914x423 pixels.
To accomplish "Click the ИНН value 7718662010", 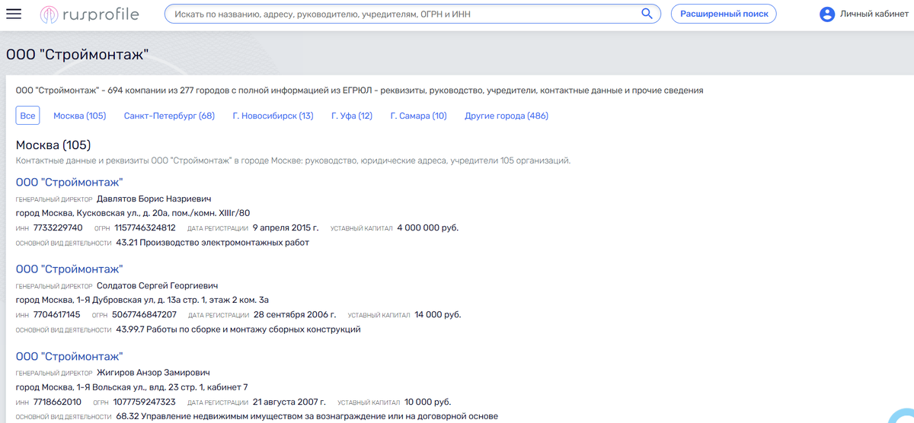I will tap(58, 402).
